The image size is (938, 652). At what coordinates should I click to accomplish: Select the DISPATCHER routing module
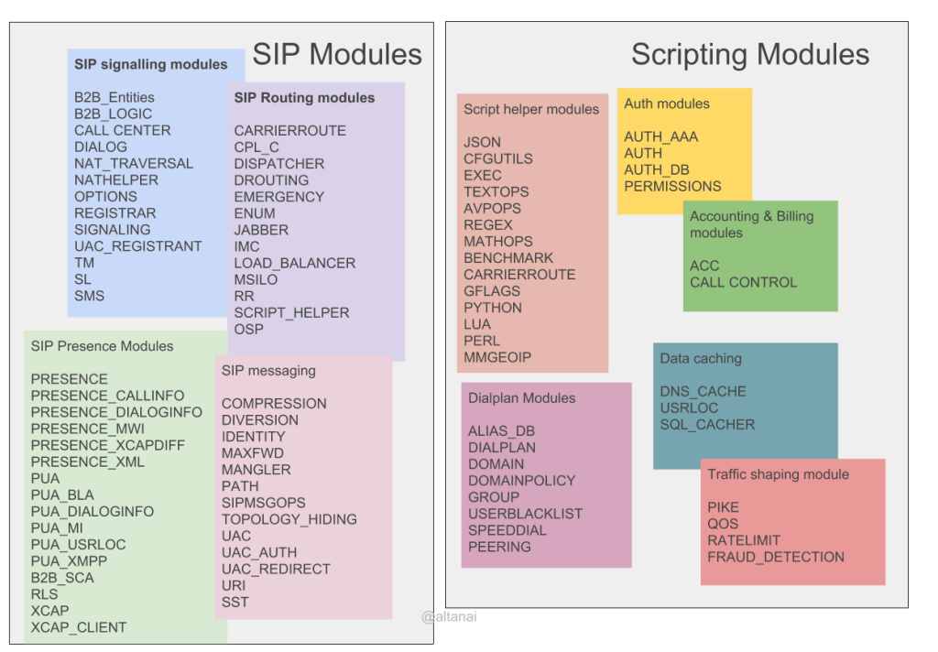tap(279, 163)
